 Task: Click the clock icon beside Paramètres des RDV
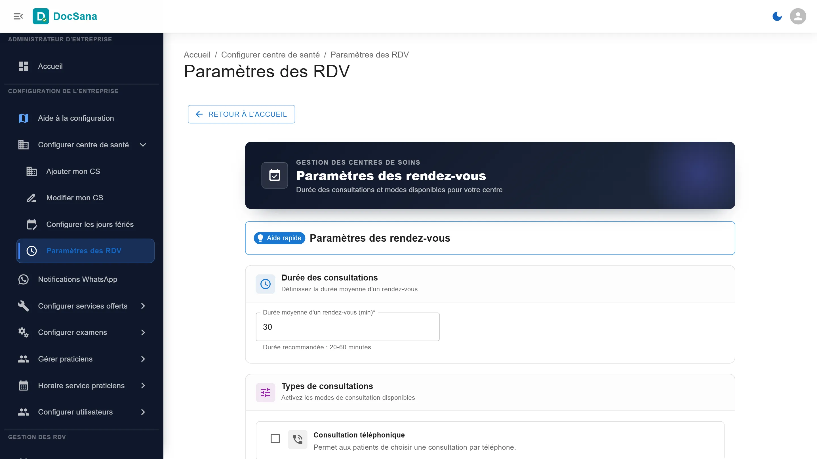pos(32,251)
